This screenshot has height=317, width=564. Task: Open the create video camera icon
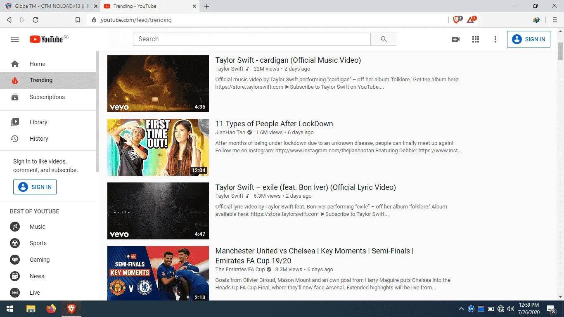(456, 39)
